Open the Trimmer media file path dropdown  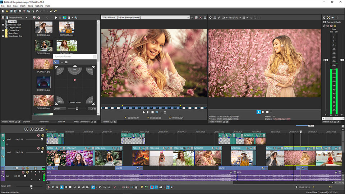click(188, 17)
